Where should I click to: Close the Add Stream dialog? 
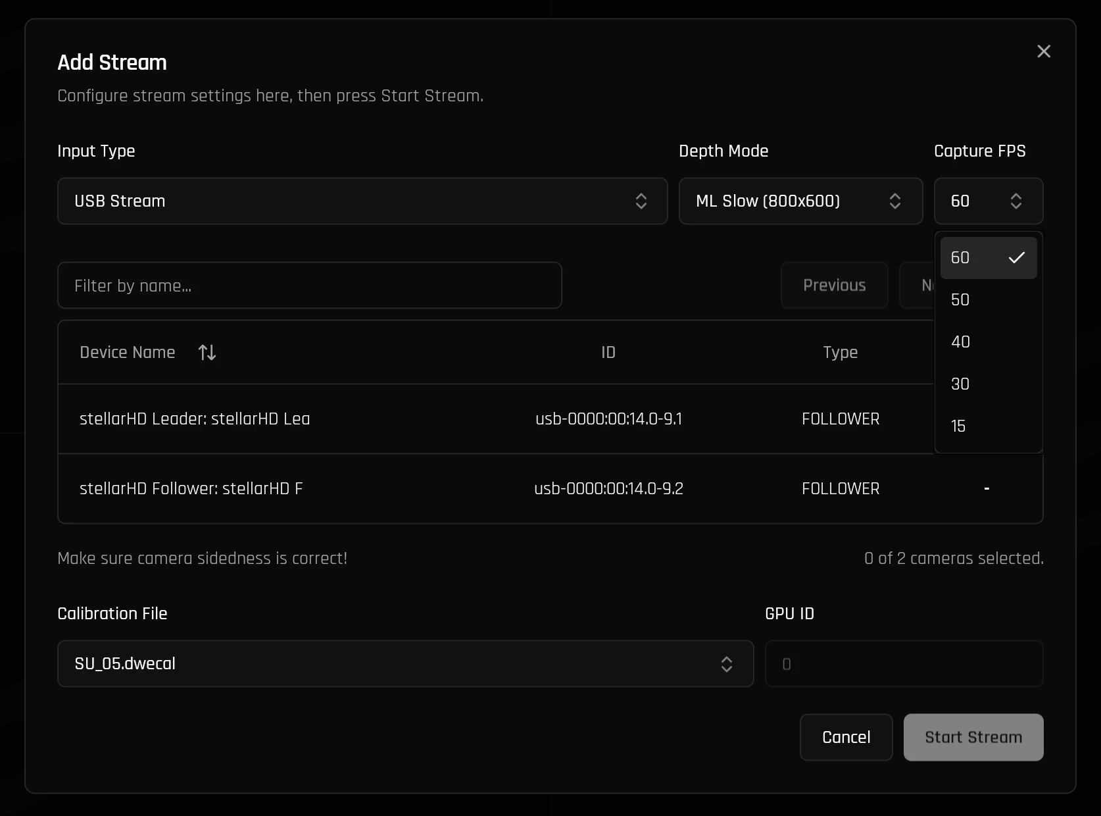[1043, 51]
